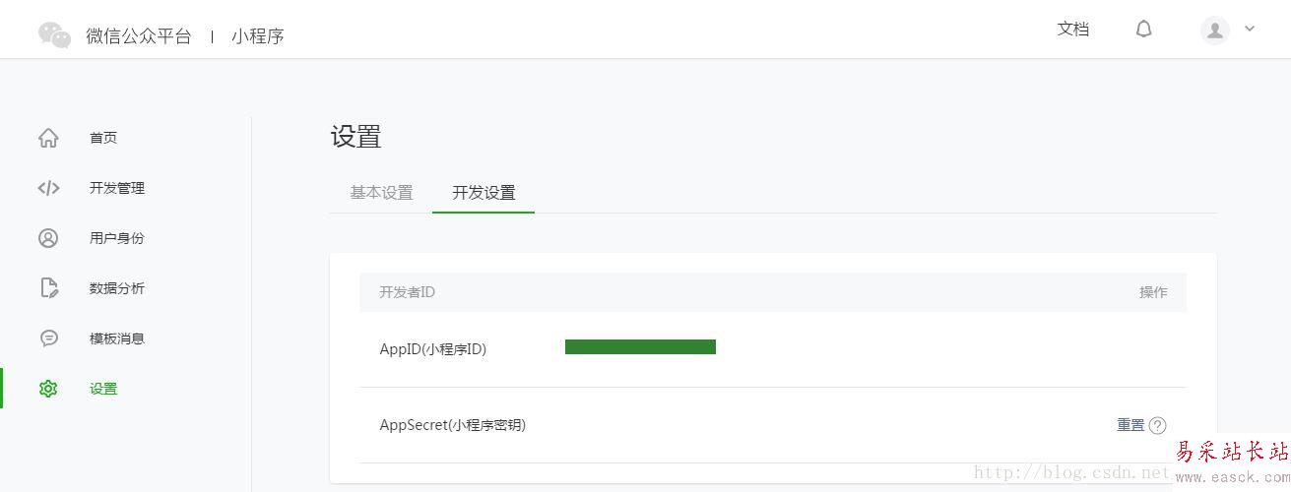Viewport: 1291px width, 492px height.
Task: Open 数据分析 in the sidebar
Action: click(117, 288)
